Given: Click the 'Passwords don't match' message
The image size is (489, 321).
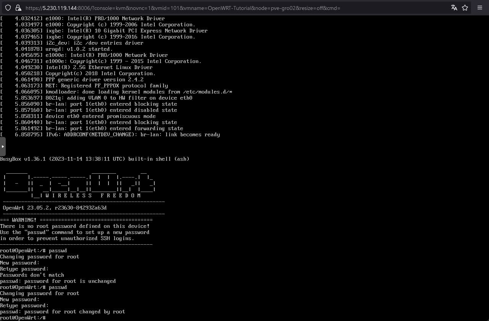Looking at the screenshot, I should [x=32, y=275].
